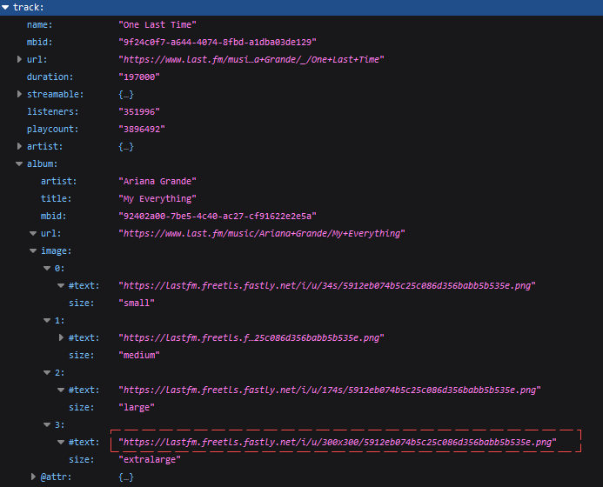Collapse image item 2
This screenshot has height=487, width=603.
47,372
